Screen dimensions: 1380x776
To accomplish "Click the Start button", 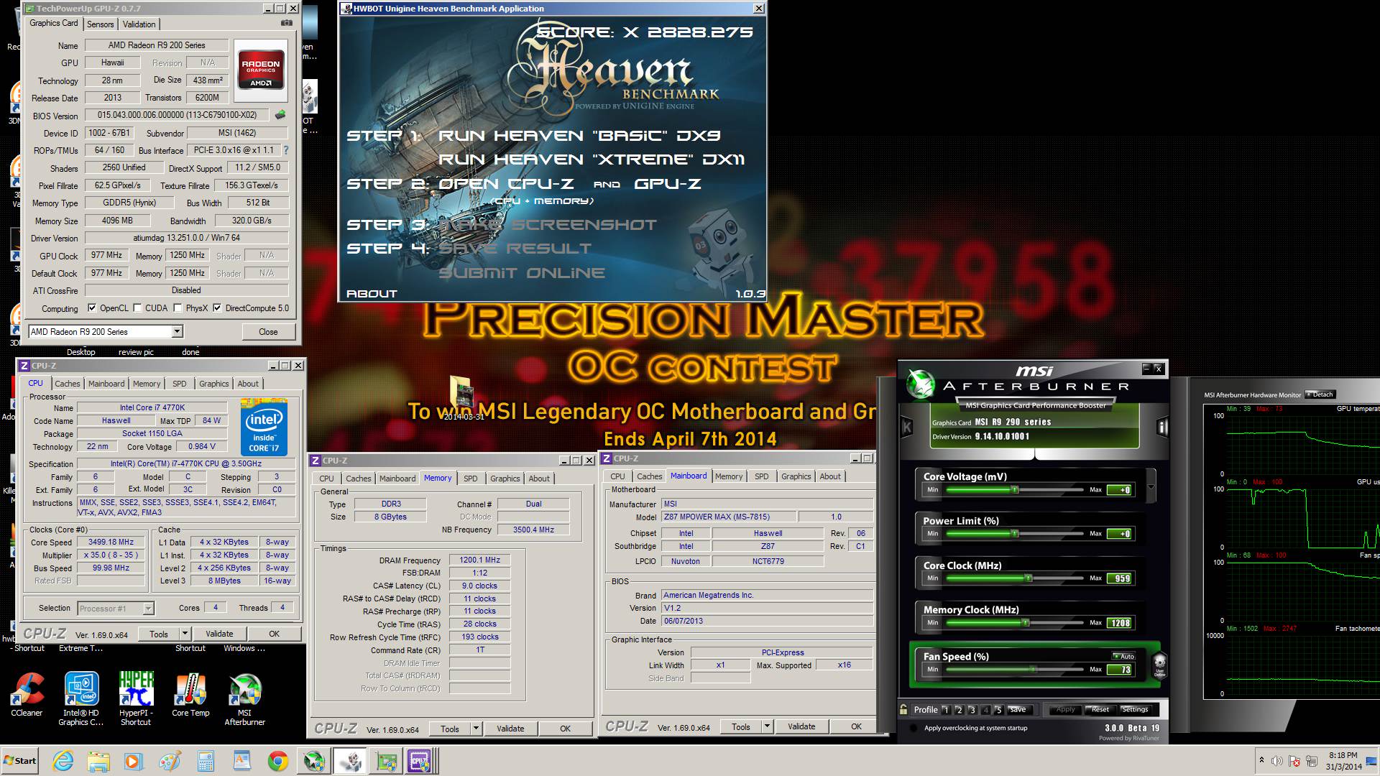I will click(x=20, y=761).
